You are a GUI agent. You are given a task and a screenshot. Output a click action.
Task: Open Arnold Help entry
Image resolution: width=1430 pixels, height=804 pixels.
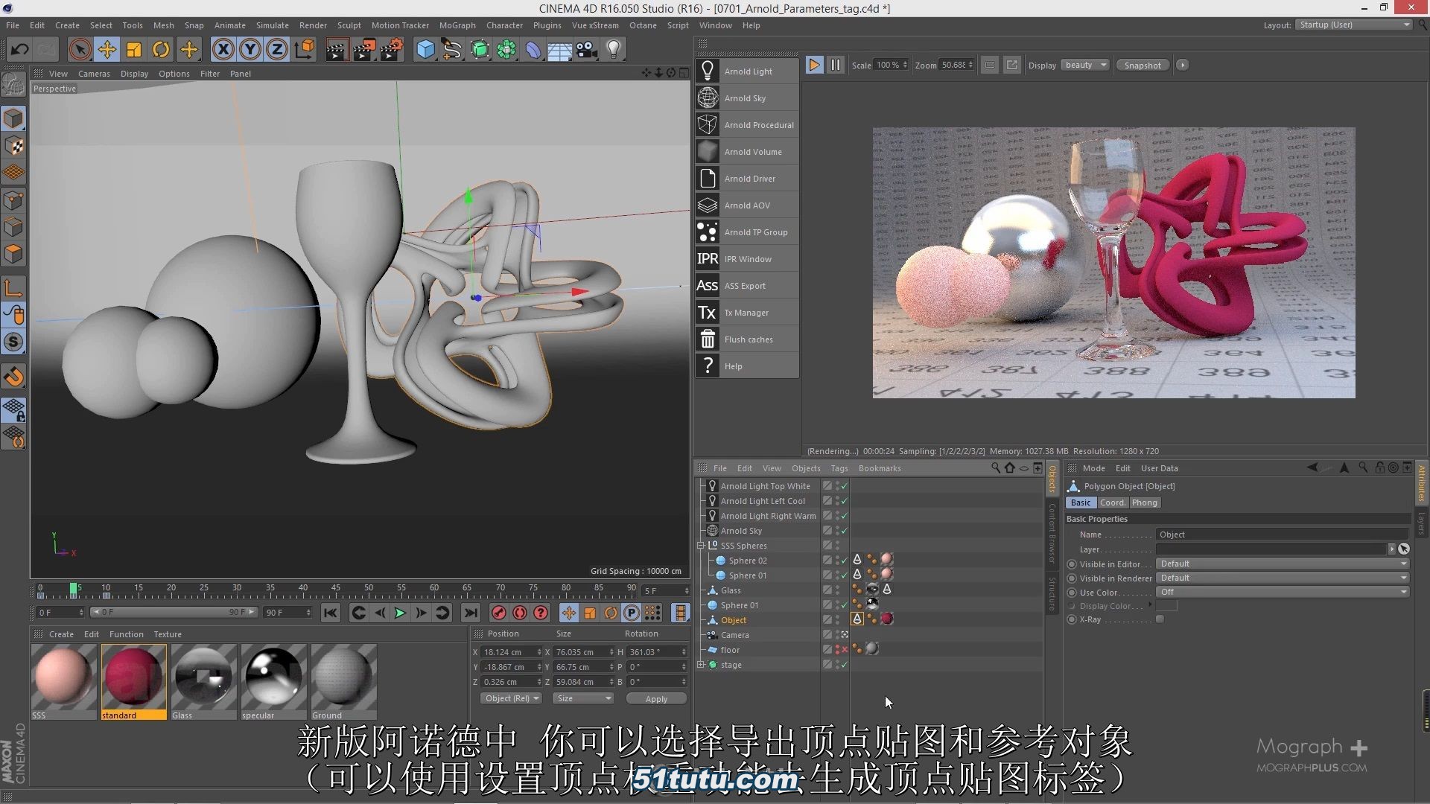747,366
